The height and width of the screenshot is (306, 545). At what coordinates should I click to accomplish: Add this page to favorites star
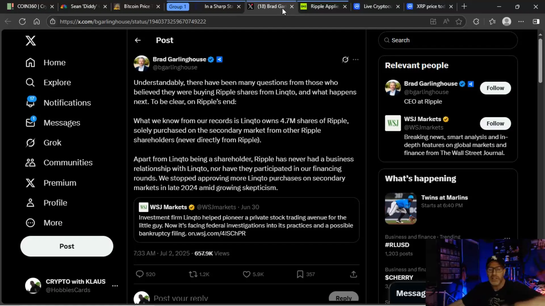pos(459,22)
